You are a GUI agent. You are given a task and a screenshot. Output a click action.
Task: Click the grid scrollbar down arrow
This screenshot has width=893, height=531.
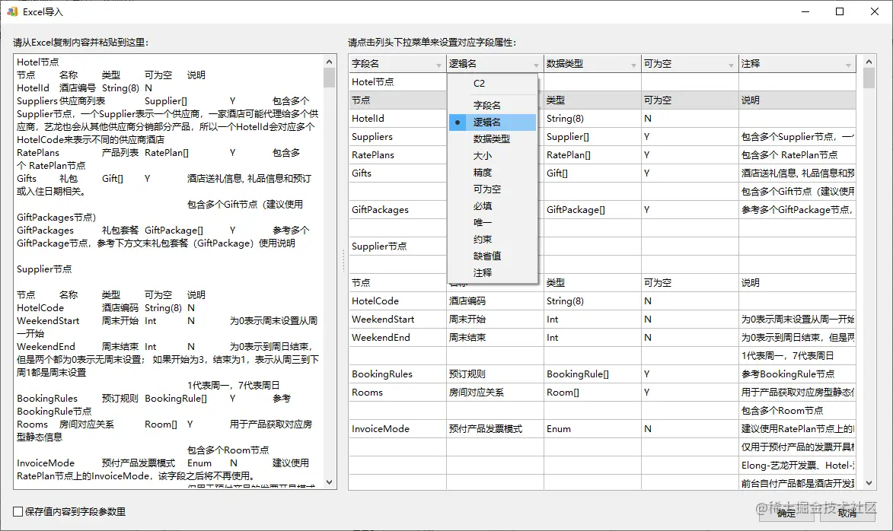(869, 483)
